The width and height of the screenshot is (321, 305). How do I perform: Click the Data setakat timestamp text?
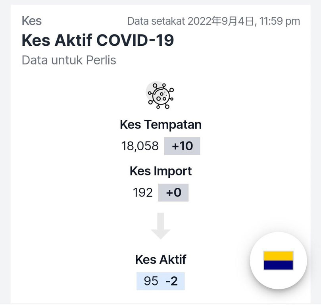213,21
